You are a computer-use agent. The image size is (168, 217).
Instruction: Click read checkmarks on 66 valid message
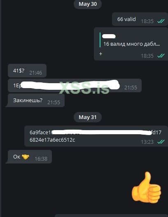click(x=161, y=21)
